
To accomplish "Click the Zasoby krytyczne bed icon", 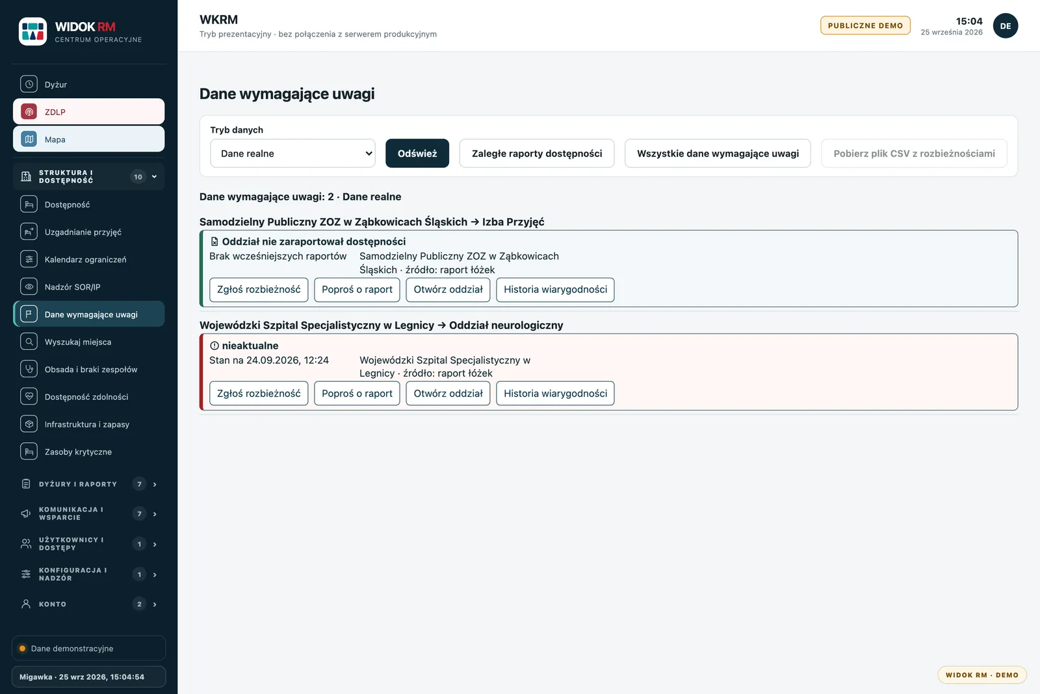I will 29,451.
